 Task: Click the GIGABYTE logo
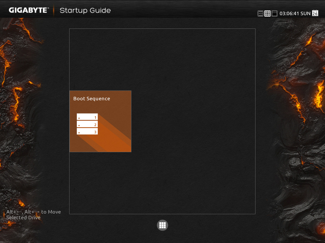coord(29,10)
